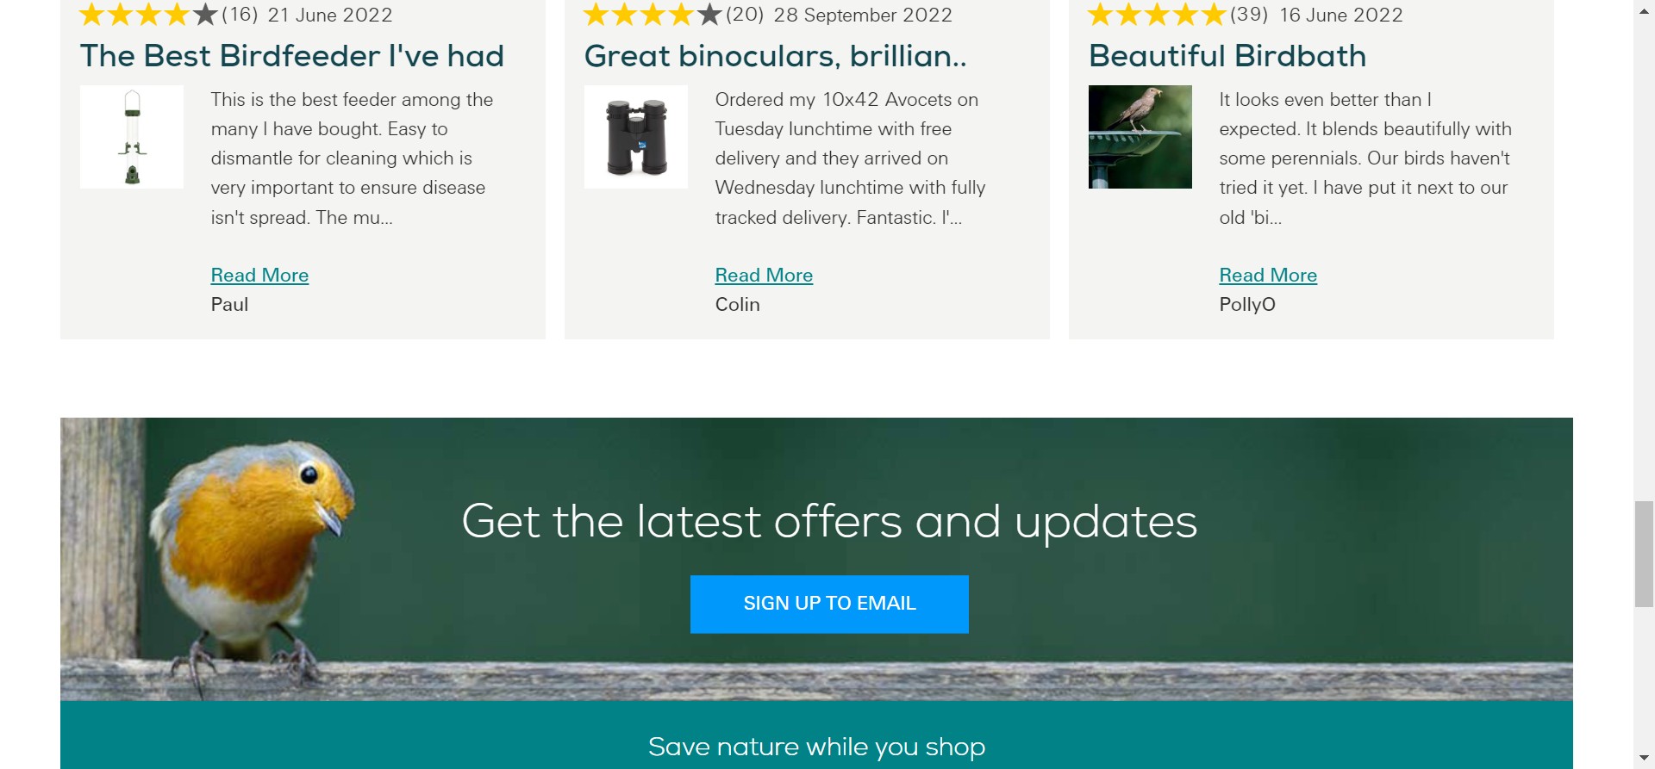Click the SIGN UP TO EMAIL button

(829, 604)
